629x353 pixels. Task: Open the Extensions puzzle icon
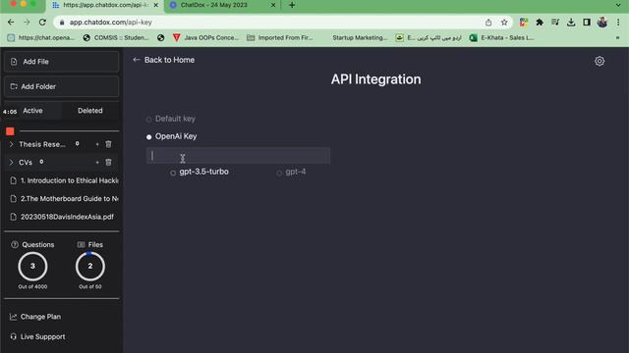pyautogui.click(x=540, y=23)
